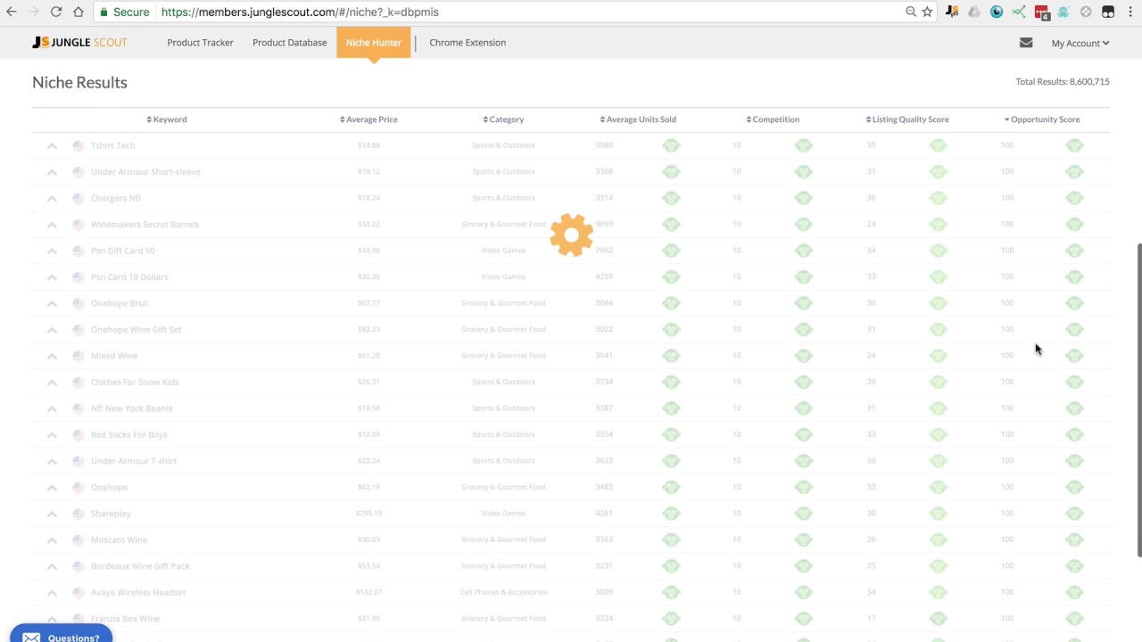1142x642 pixels.
Task: Open the Questions? help chat button
Action: (62, 635)
